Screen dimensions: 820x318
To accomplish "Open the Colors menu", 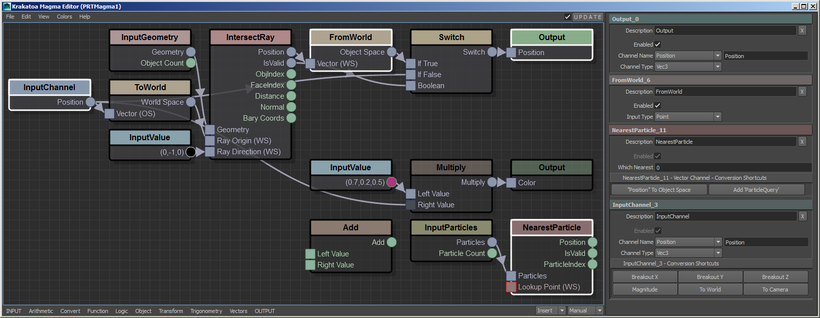I will pos(64,17).
